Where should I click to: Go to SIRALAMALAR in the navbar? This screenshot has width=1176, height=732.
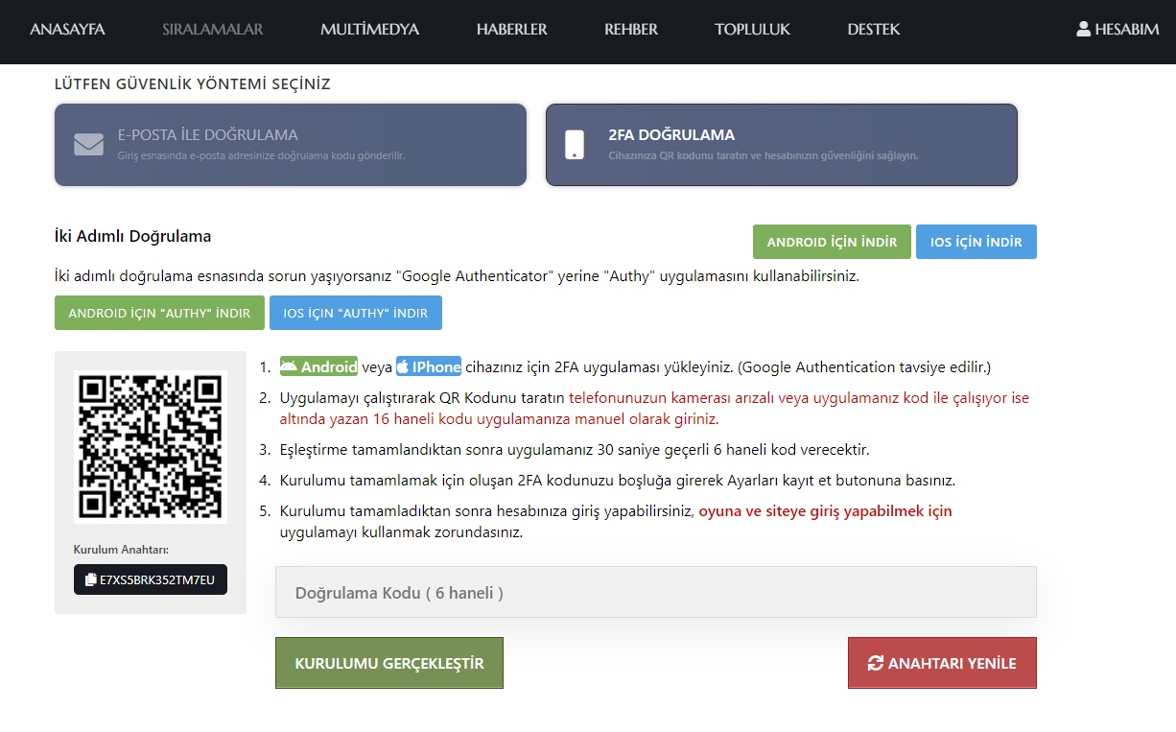pyautogui.click(x=213, y=29)
